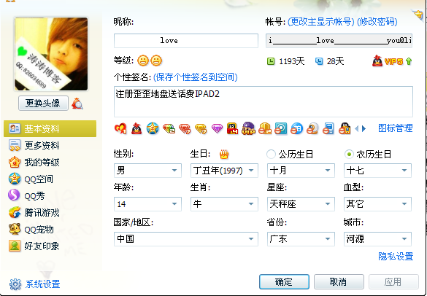Viewport: 427px width, 296px height.
Task: Select the 农历生日 radio button
Action: pos(349,155)
